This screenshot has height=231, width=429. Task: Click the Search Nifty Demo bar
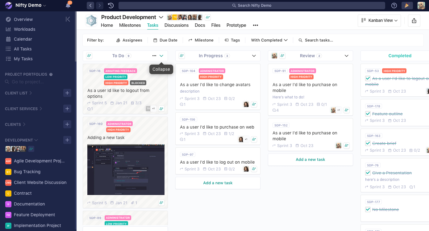coord(252,5)
